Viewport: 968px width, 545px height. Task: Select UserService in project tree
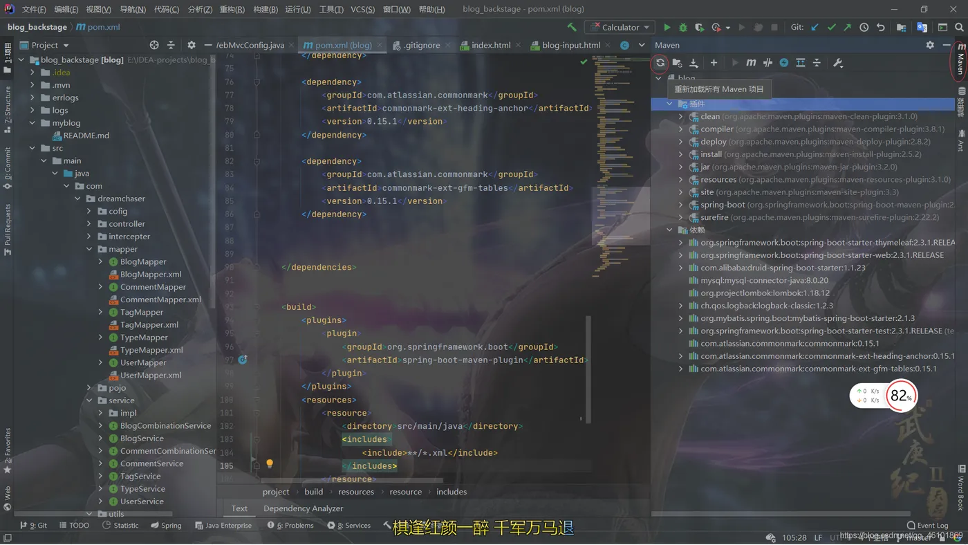(x=142, y=501)
